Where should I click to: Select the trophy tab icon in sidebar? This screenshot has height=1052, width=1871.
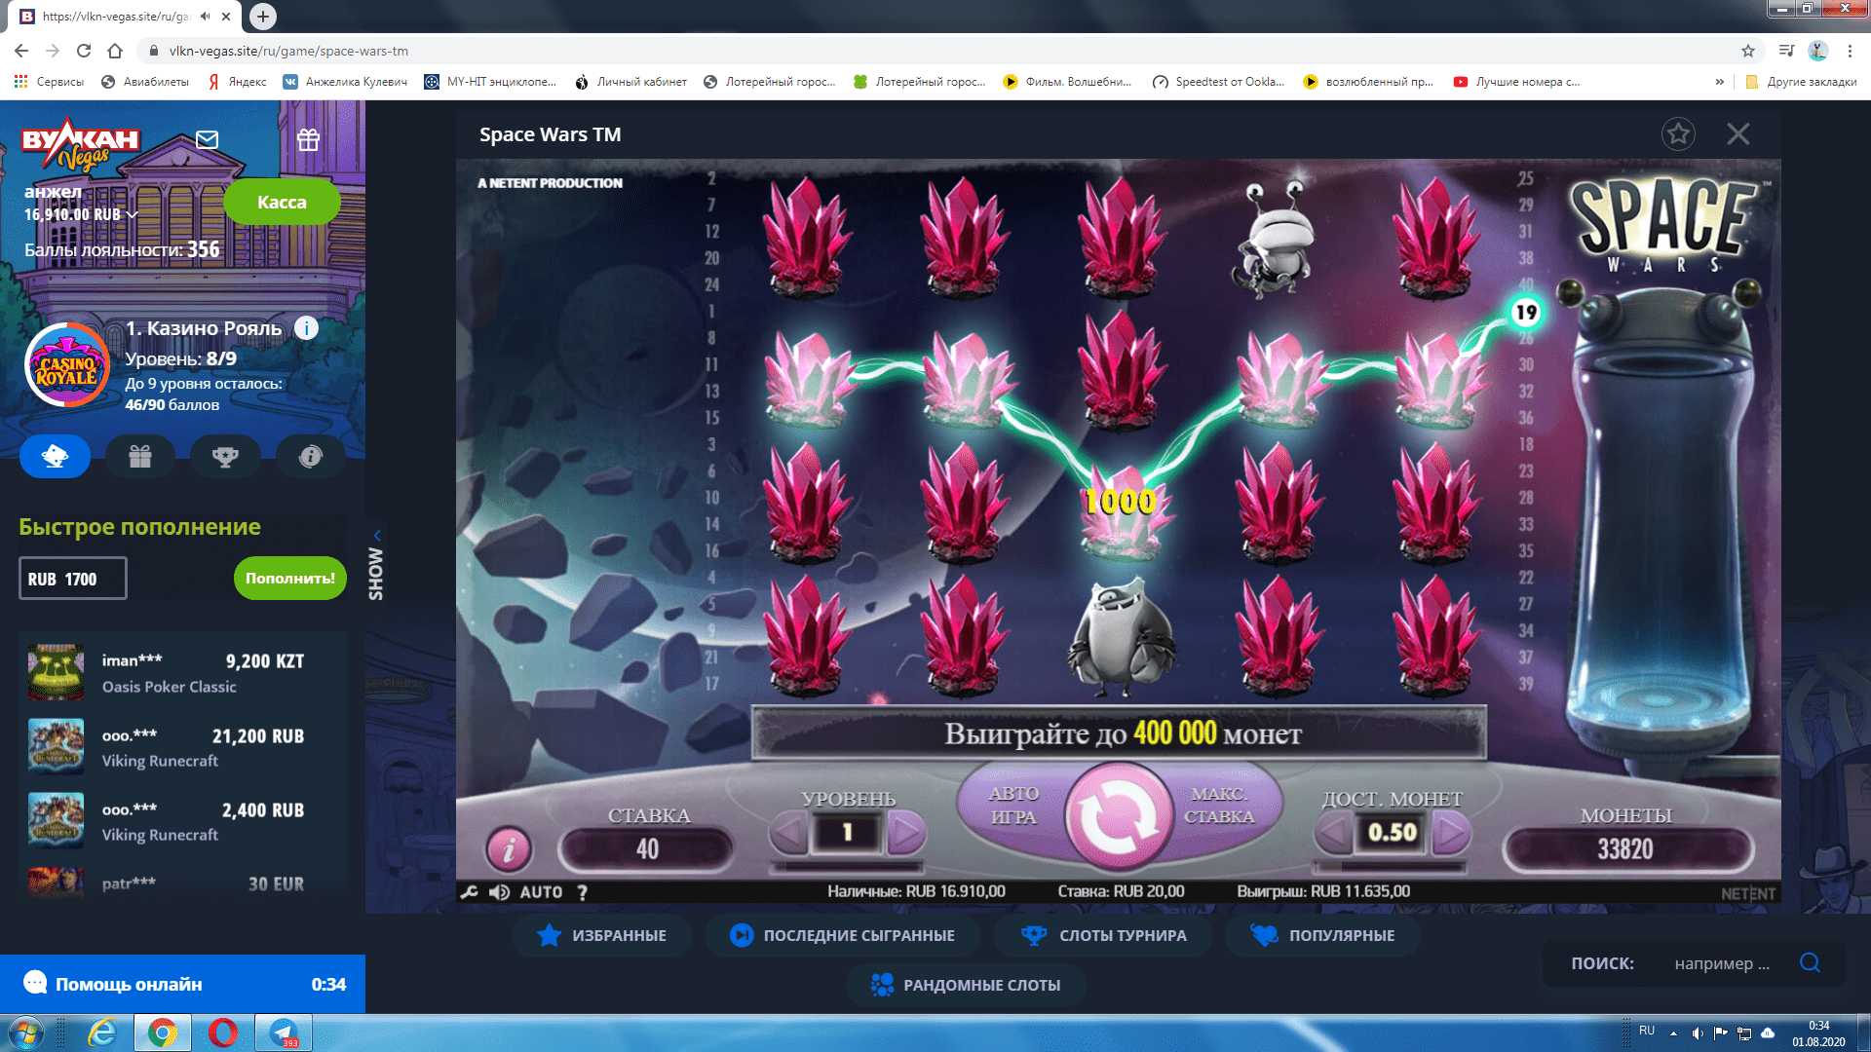tap(225, 456)
